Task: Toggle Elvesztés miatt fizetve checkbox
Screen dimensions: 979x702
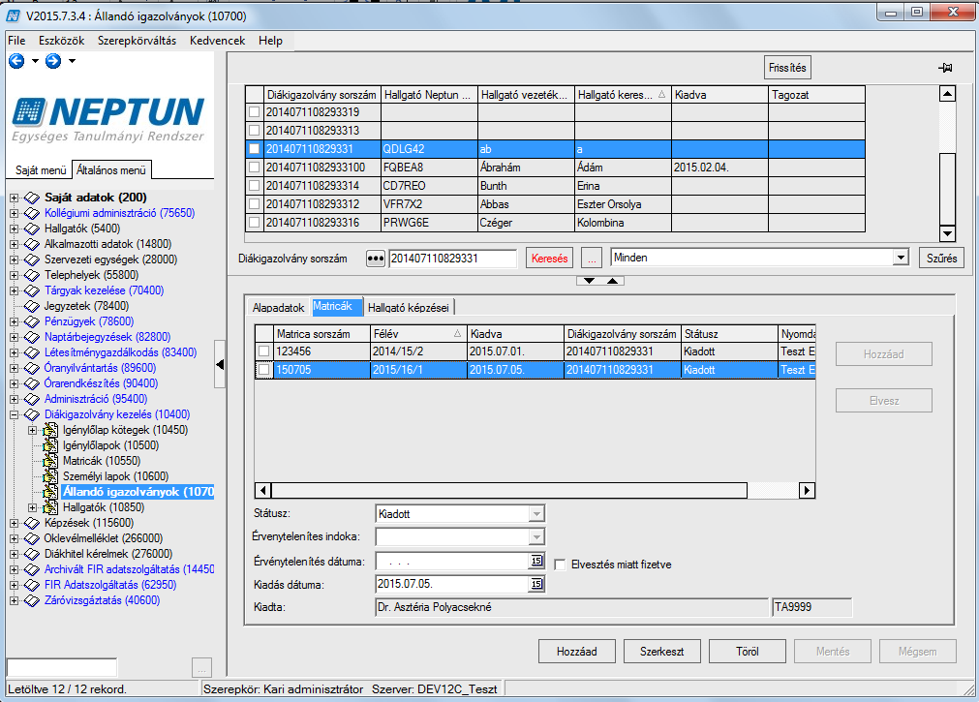Action: 560,565
